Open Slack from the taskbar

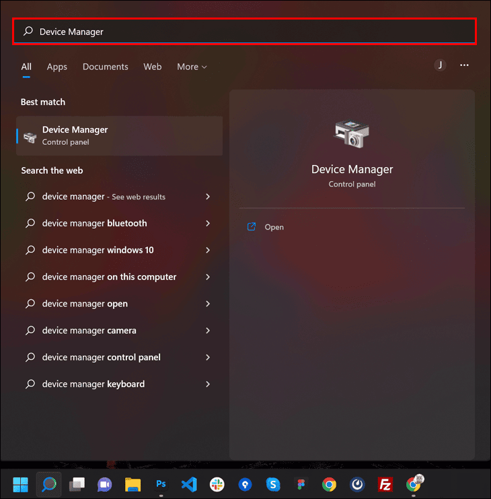click(217, 485)
